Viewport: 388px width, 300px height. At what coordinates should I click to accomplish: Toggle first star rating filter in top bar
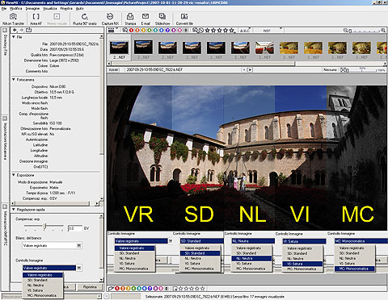(207, 31)
